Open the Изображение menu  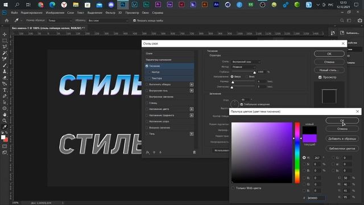[55, 13]
